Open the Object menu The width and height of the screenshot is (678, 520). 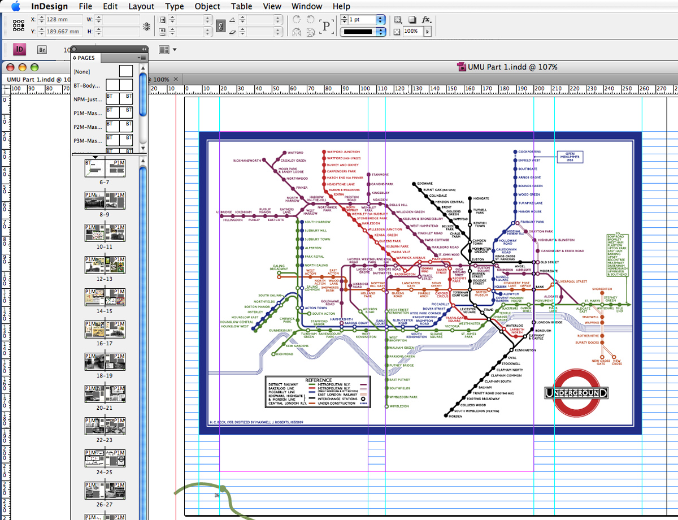207,6
